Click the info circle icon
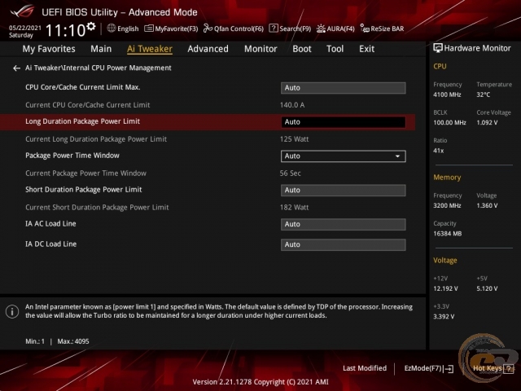521x391 pixels. click(12, 311)
